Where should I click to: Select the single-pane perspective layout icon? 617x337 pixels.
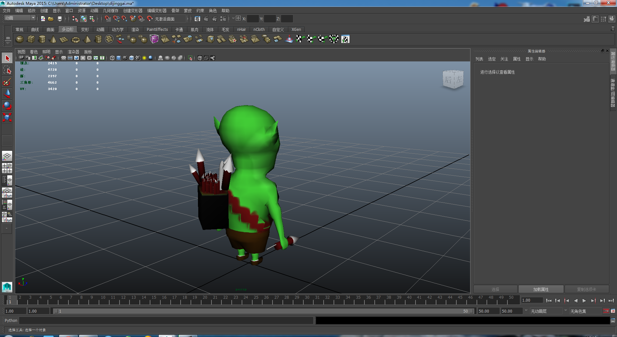pos(7,156)
